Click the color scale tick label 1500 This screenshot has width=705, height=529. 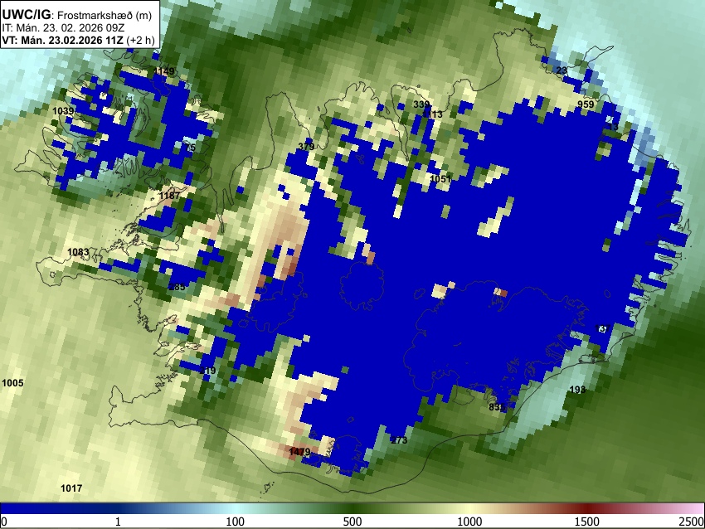point(587,522)
